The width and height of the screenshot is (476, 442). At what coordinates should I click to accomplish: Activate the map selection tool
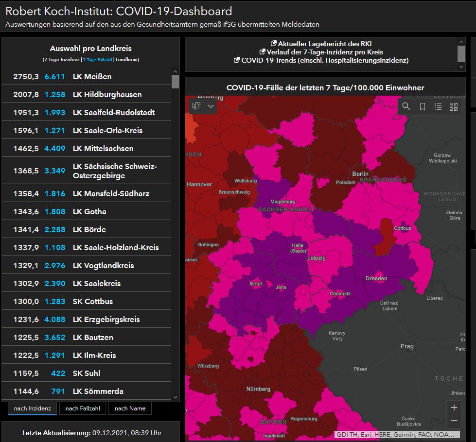196,106
